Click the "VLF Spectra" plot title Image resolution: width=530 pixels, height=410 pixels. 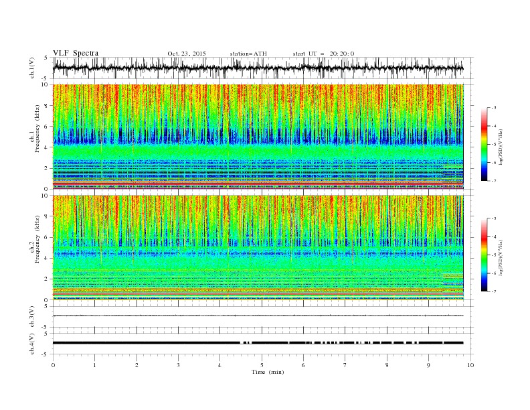76,53
